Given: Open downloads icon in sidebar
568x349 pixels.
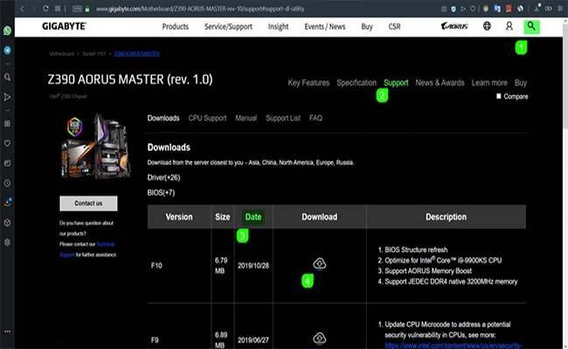Looking at the screenshot, I should 7,202.
